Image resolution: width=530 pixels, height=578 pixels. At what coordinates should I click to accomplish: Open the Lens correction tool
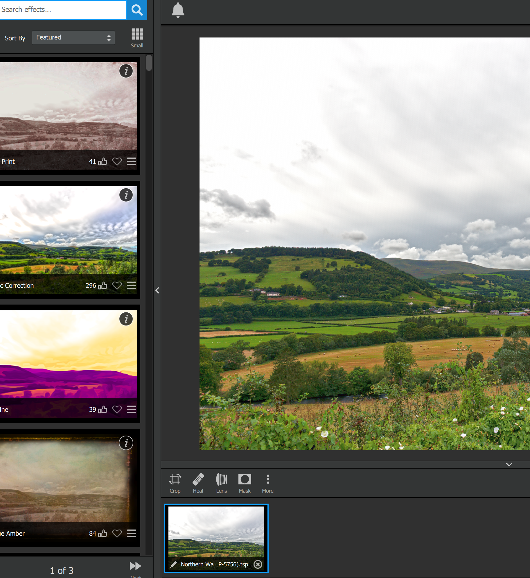click(x=221, y=483)
